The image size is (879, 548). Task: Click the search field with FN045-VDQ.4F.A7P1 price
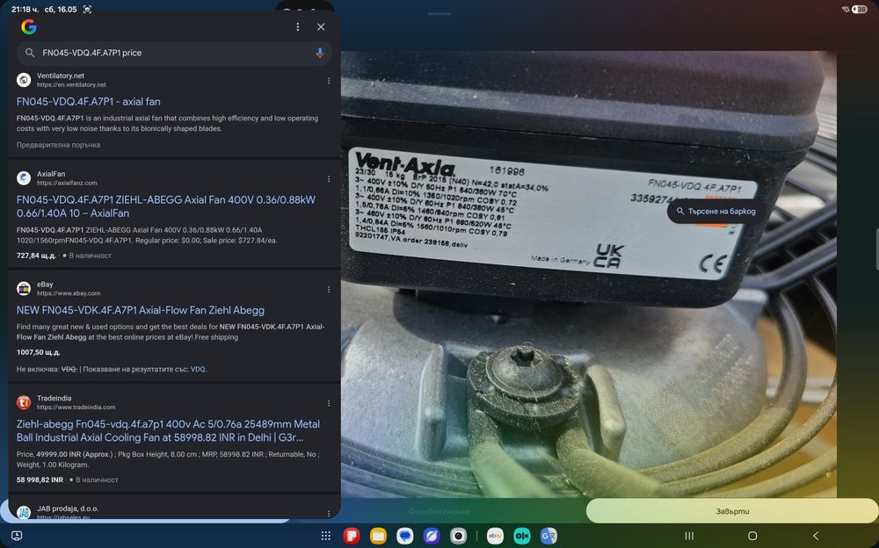pos(174,53)
